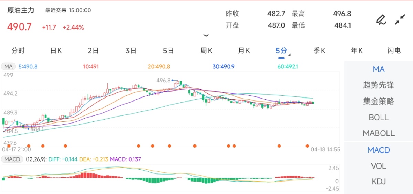The height and width of the screenshot is (194, 413).
Task: Click the collapse fullscreen arrows icon
Action: 400,20
